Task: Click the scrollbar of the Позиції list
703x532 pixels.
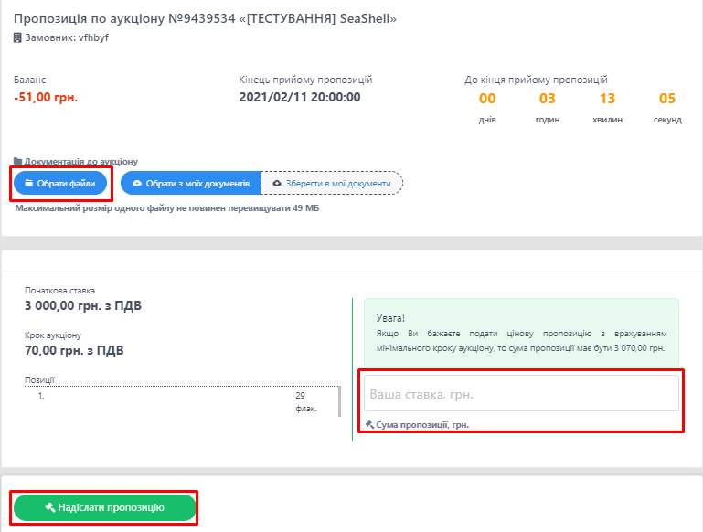Action: pos(339,400)
